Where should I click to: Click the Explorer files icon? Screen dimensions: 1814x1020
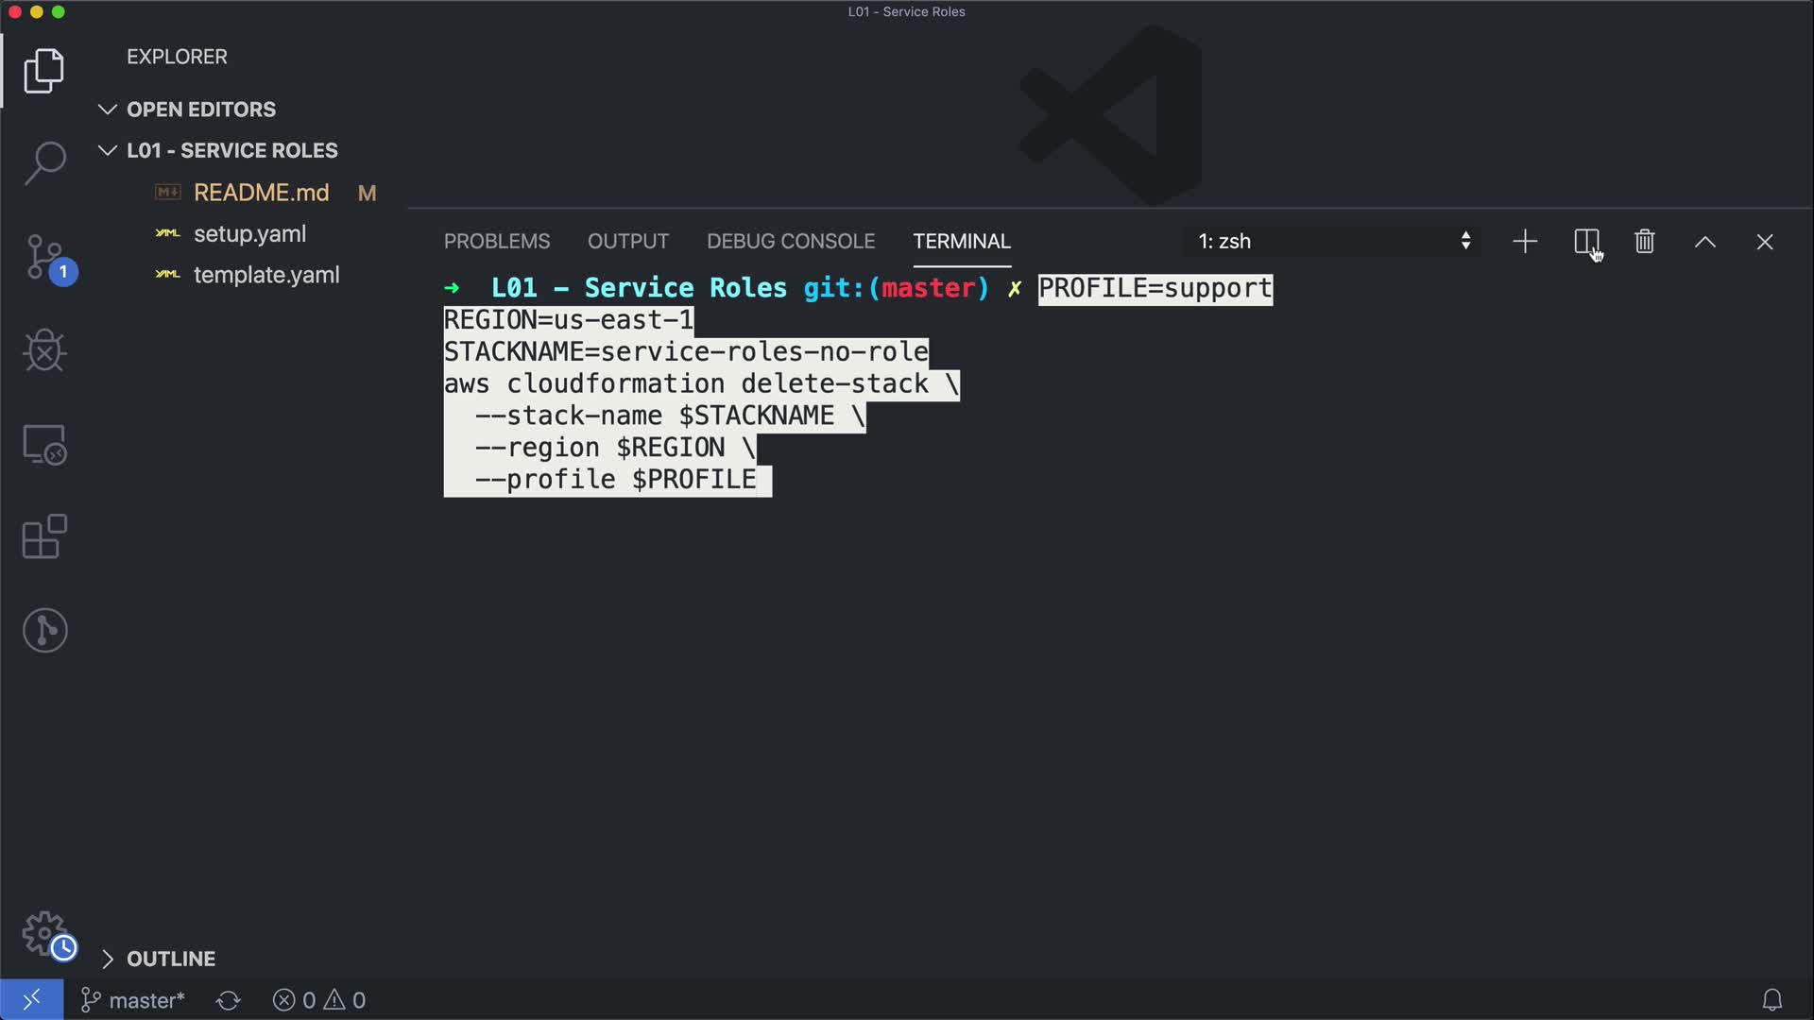point(44,71)
